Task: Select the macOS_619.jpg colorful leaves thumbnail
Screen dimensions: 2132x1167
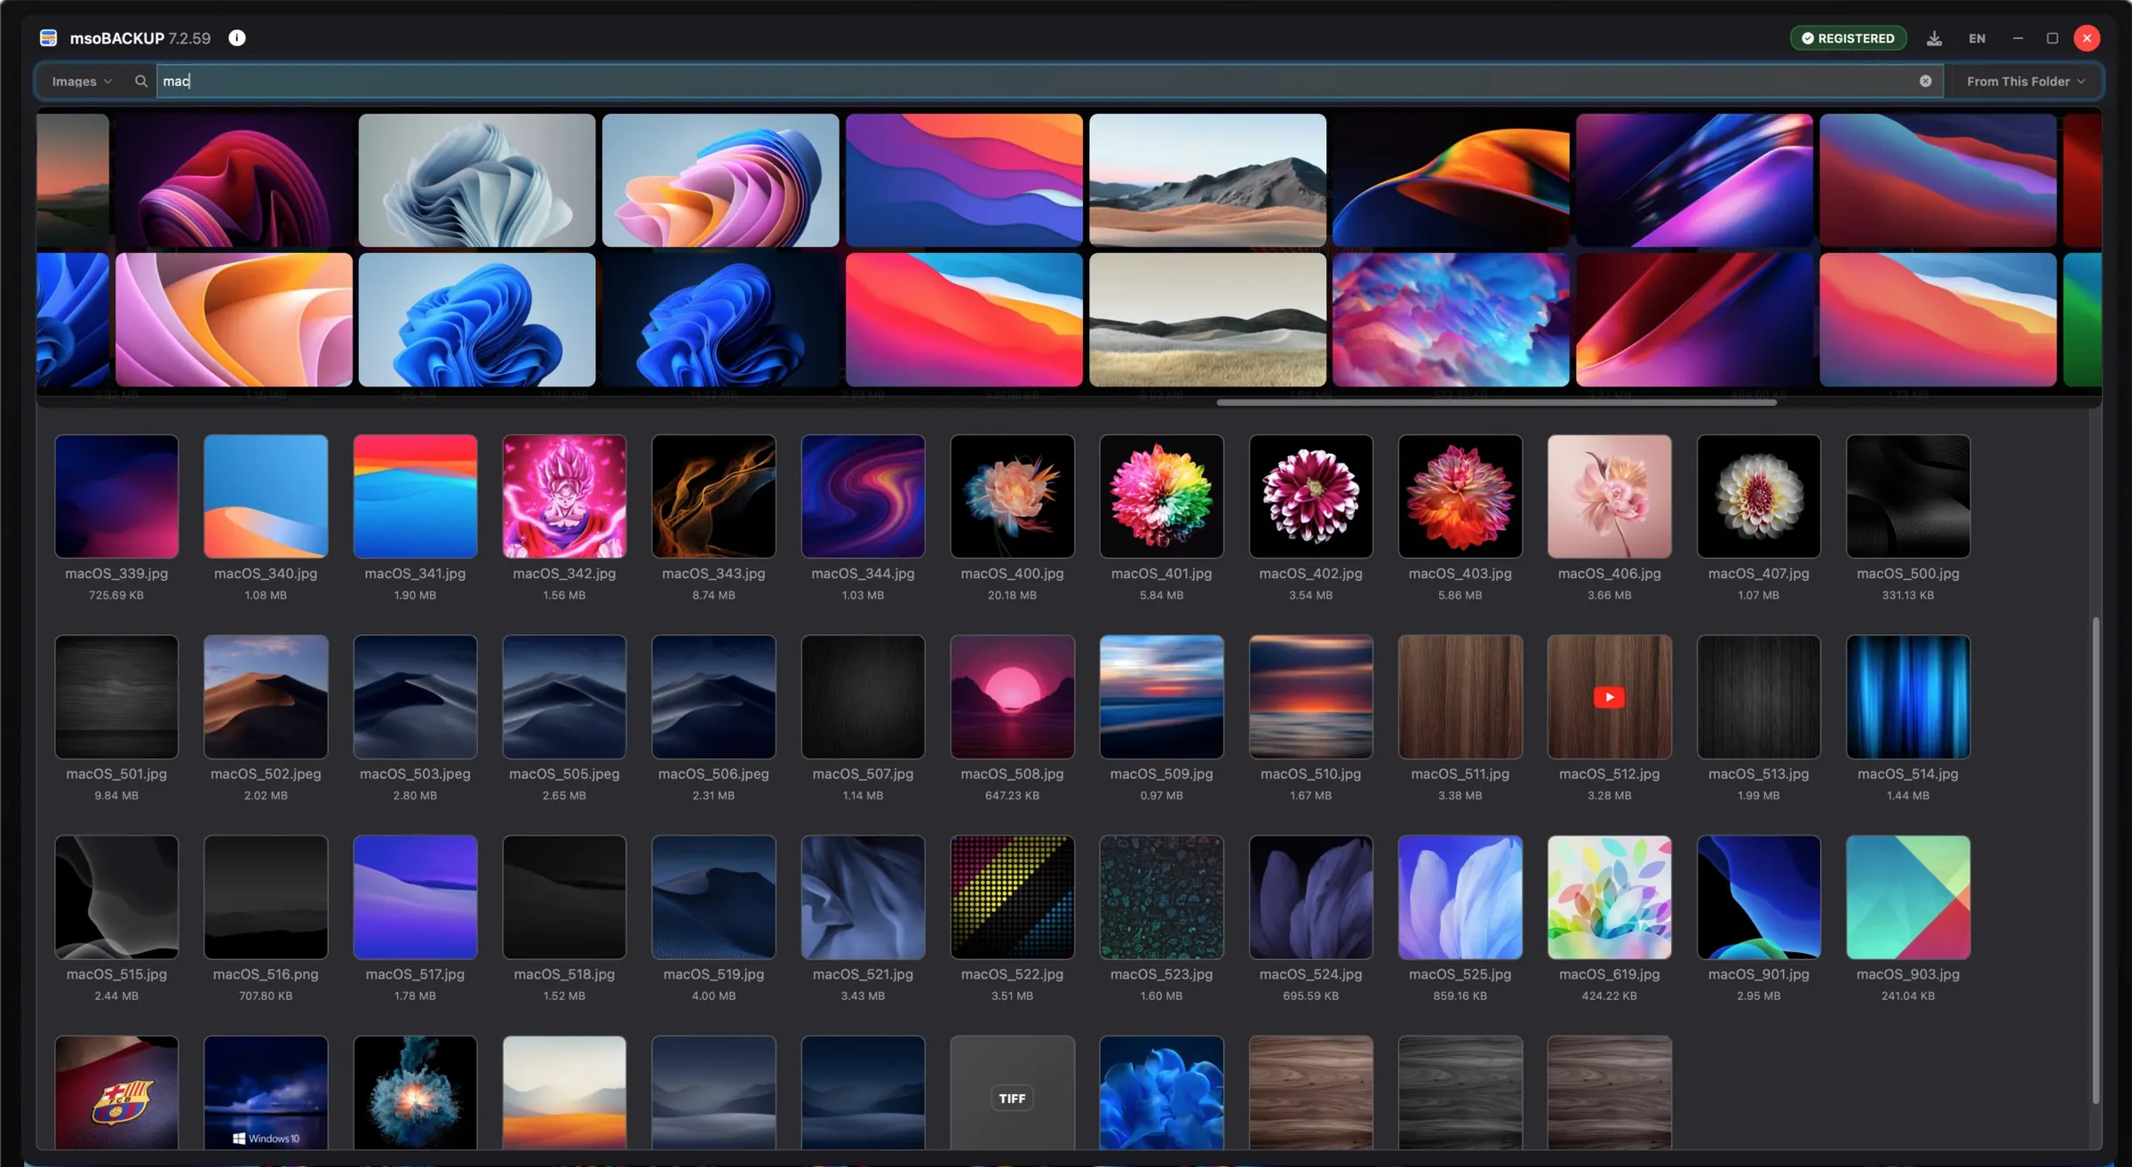Action: pyautogui.click(x=1609, y=897)
